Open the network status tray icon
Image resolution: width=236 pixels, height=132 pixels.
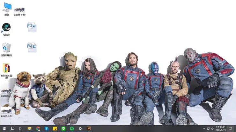tap(209, 129)
